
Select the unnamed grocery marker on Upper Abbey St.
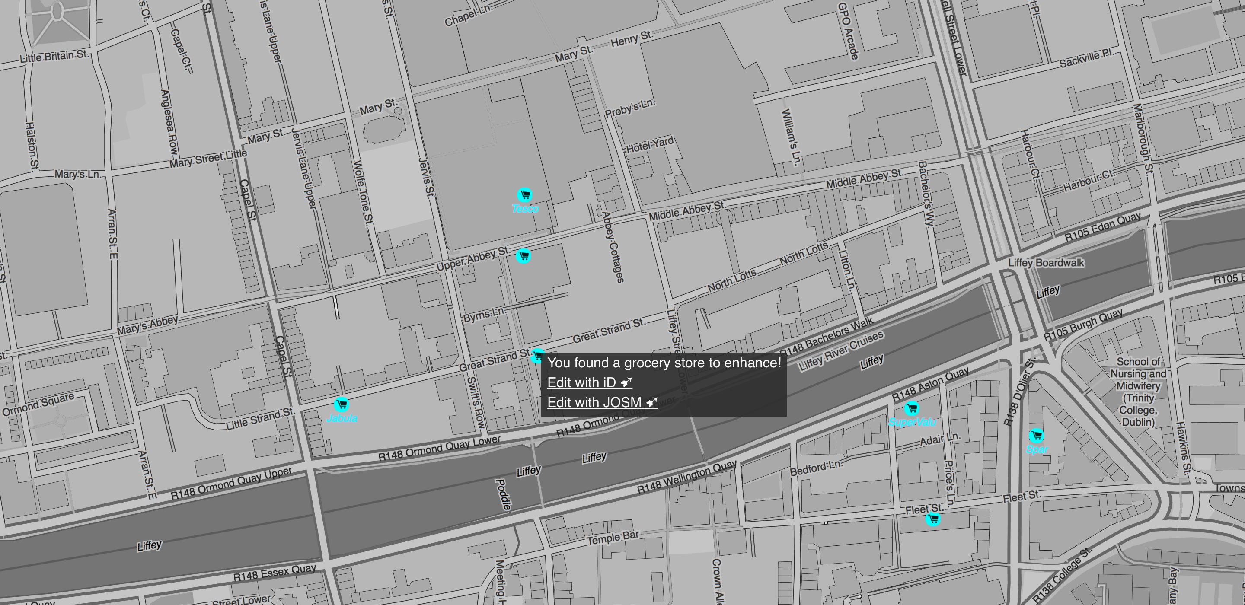coord(524,256)
